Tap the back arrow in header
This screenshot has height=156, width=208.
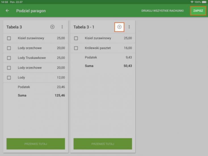[x=7, y=11]
